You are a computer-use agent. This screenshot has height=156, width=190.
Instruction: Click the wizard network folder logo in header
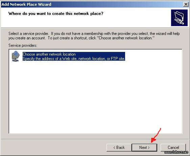179,18
